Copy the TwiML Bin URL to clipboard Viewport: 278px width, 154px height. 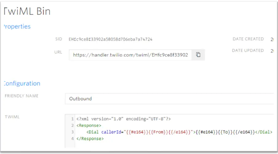[x=198, y=55]
